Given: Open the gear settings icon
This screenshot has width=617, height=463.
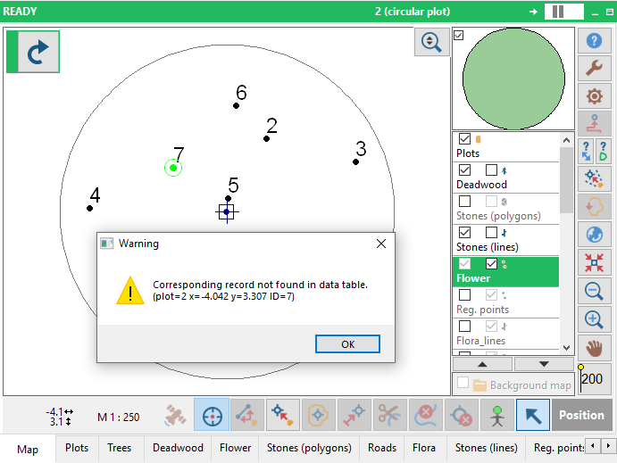Looking at the screenshot, I should pyautogui.click(x=594, y=96).
